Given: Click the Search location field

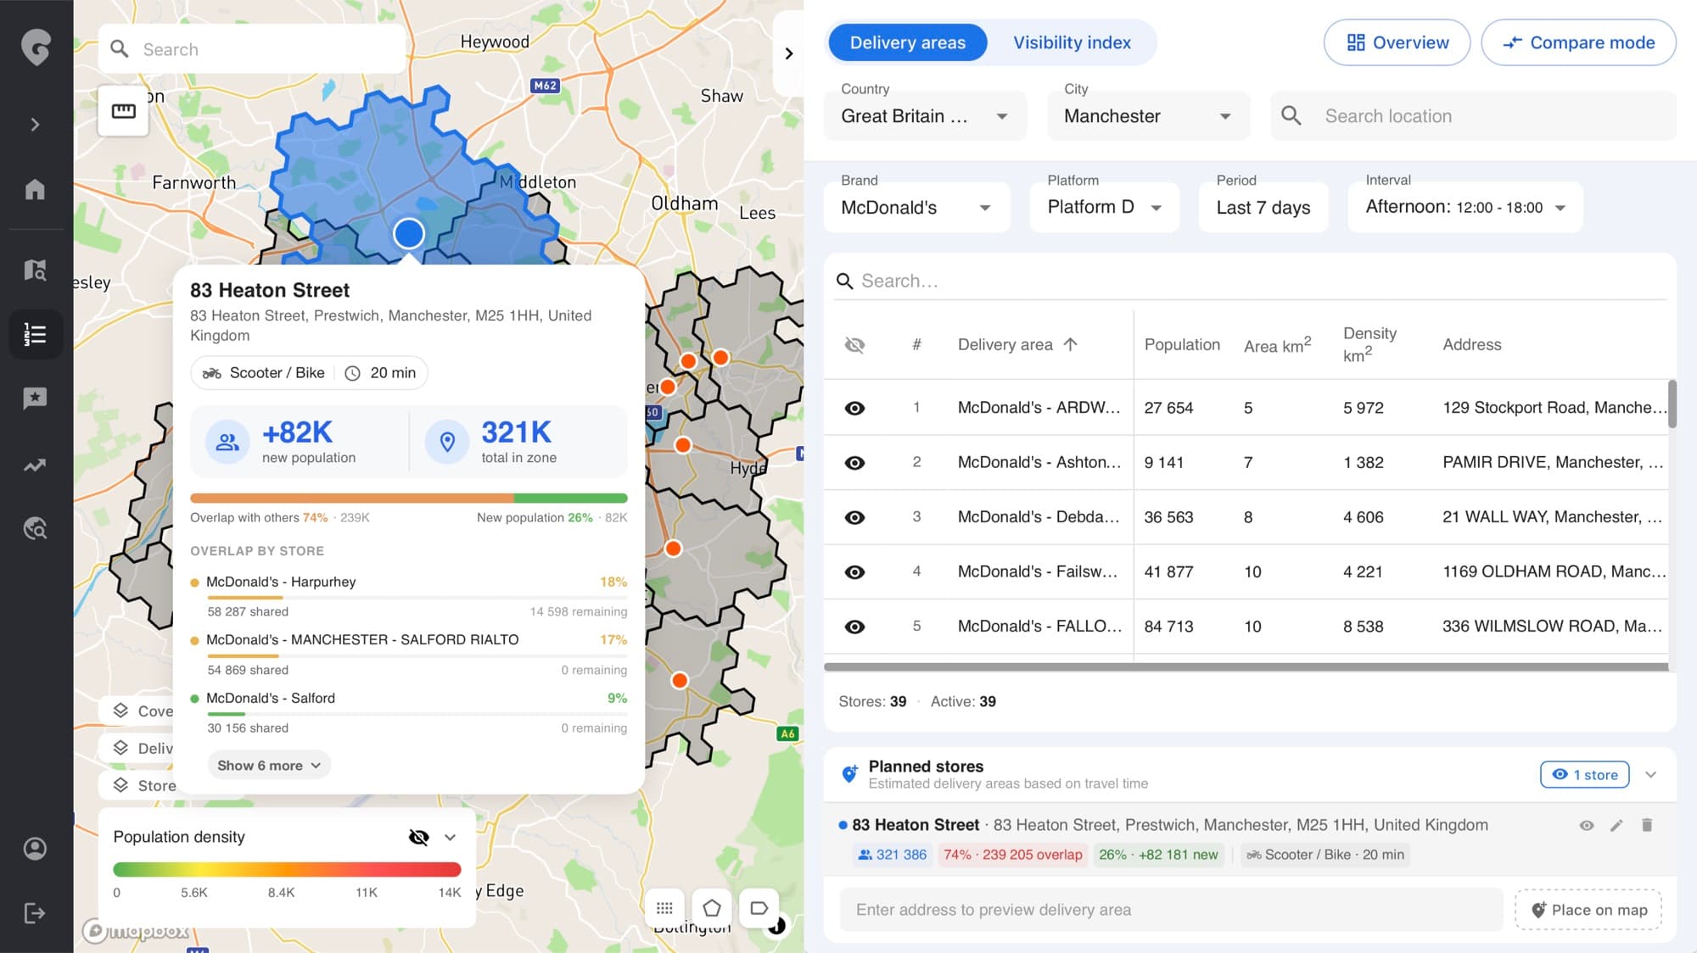Looking at the screenshot, I should [x=1473, y=116].
